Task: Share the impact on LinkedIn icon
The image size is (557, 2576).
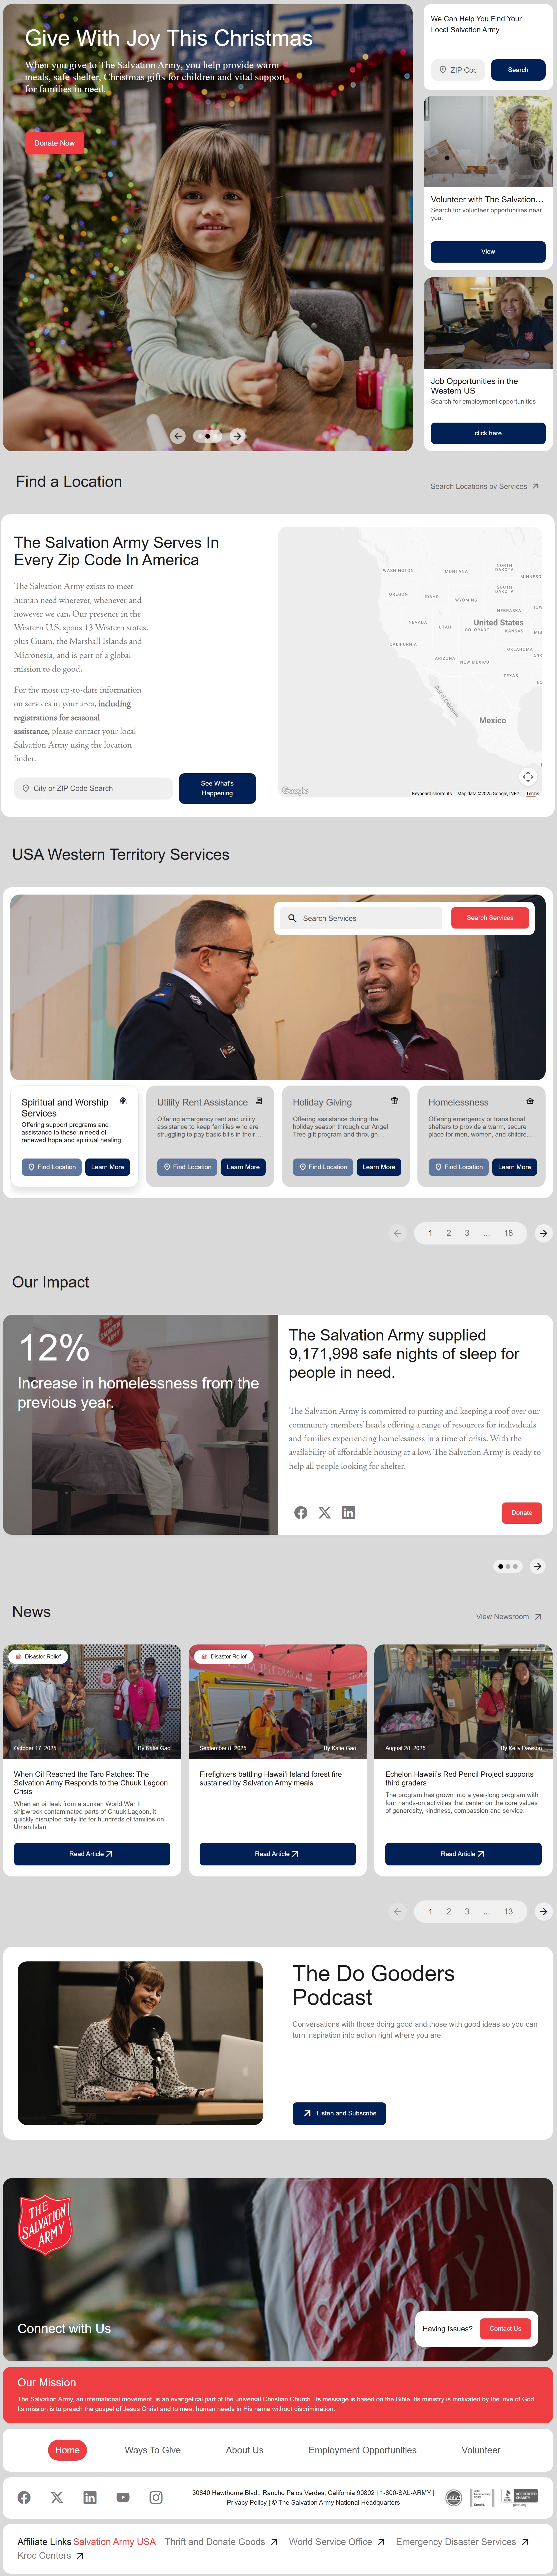Action: tap(348, 1512)
